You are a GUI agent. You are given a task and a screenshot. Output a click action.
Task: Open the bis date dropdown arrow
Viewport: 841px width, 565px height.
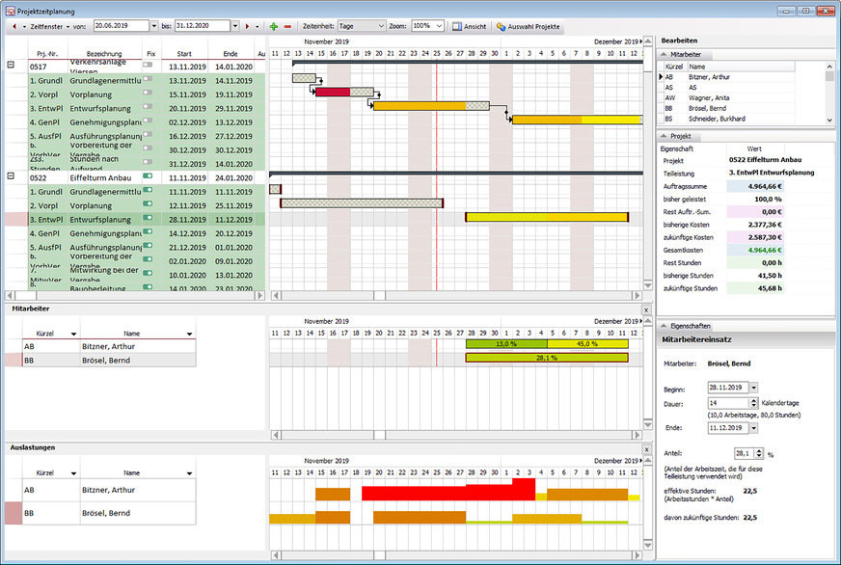pos(235,26)
